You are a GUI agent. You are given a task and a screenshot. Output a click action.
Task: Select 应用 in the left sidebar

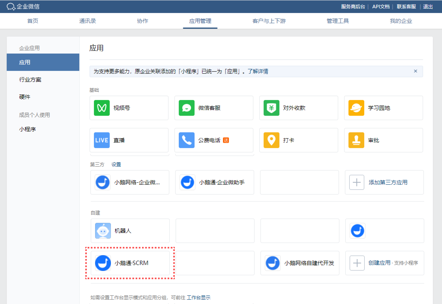(43, 62)
